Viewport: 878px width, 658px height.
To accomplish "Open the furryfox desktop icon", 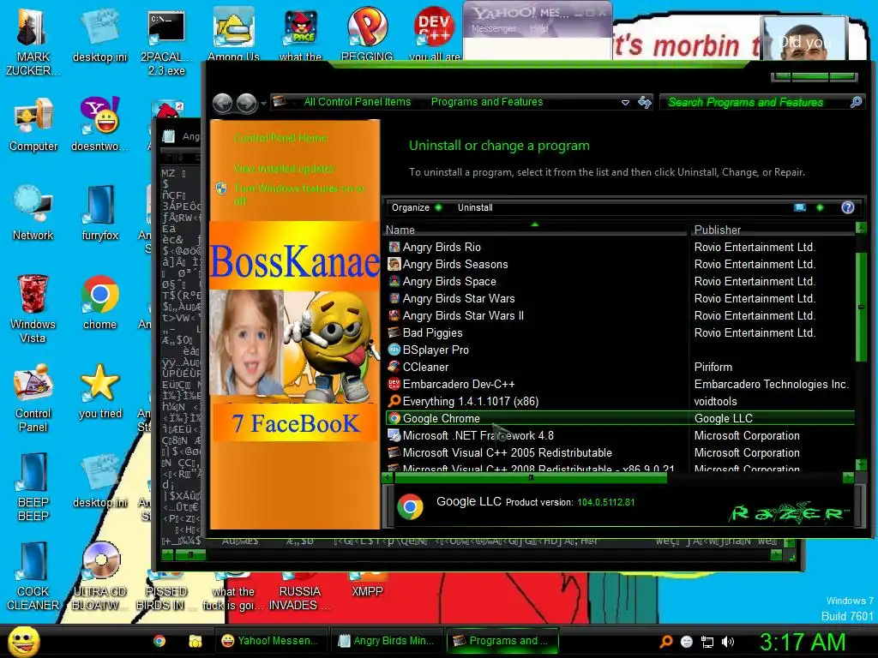I will coord(99,212).
